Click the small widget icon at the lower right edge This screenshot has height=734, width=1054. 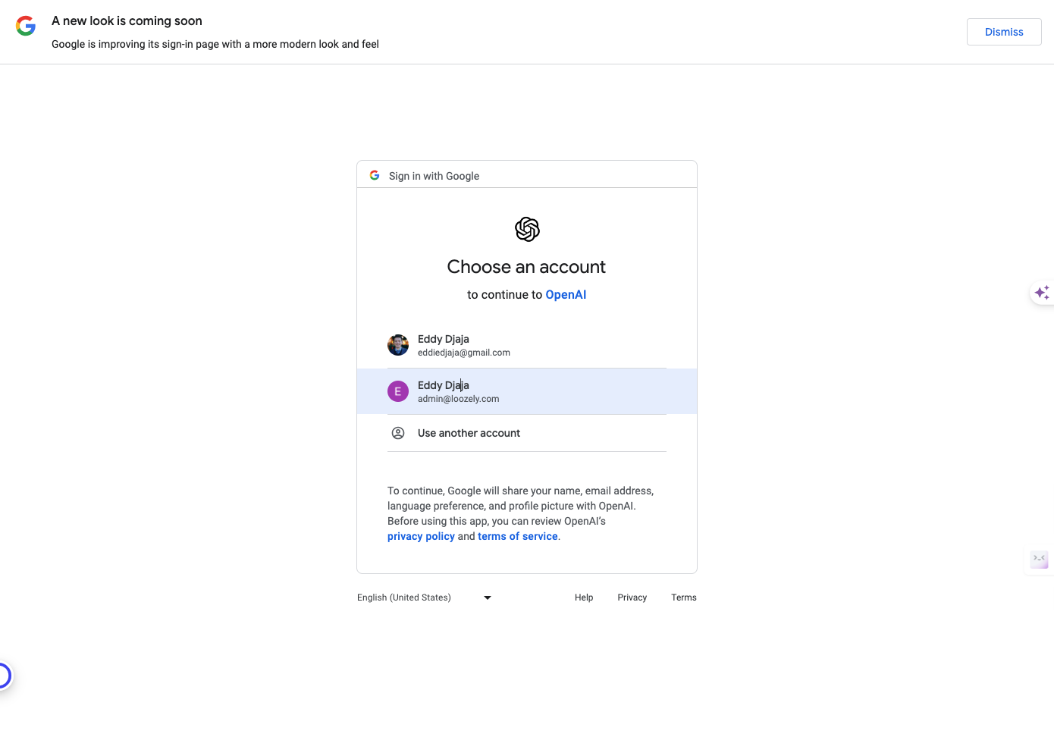1040,560
